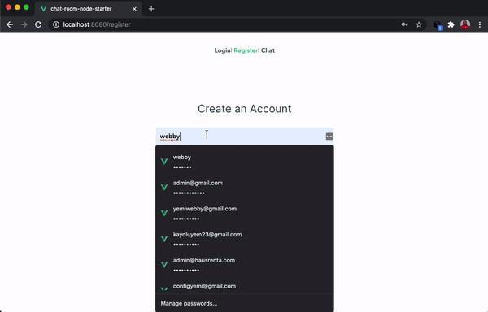Viewport: 488px width, 312px height.
Task: Go back using the browser back arrow
Action: [x=10, y=24]
